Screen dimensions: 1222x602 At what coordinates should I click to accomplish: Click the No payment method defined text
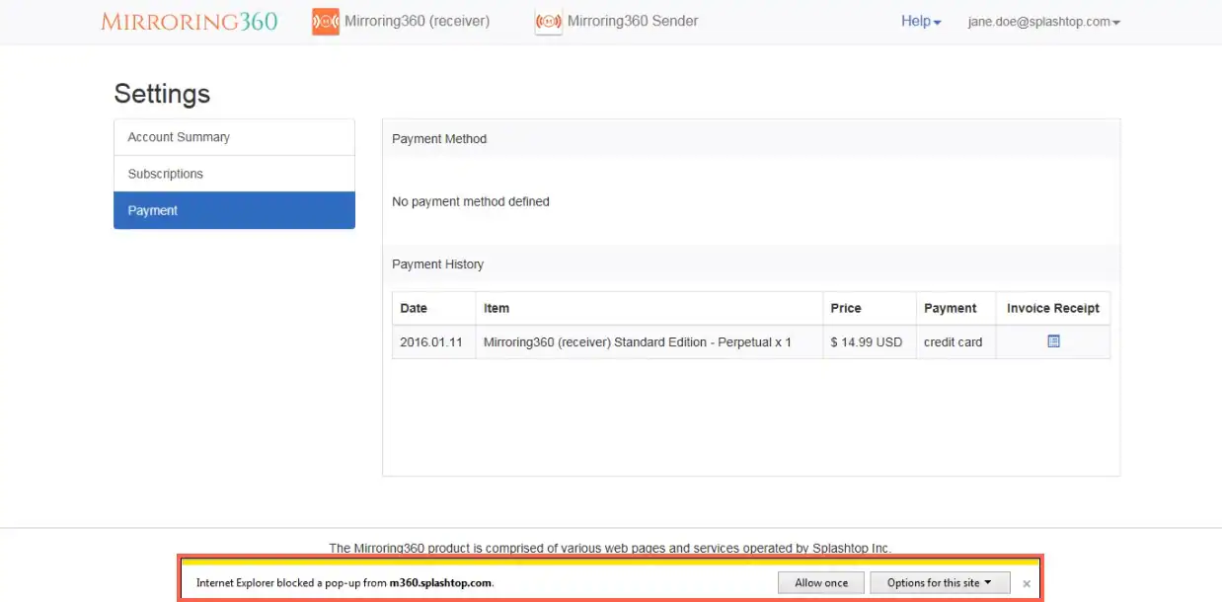[471, 201]
